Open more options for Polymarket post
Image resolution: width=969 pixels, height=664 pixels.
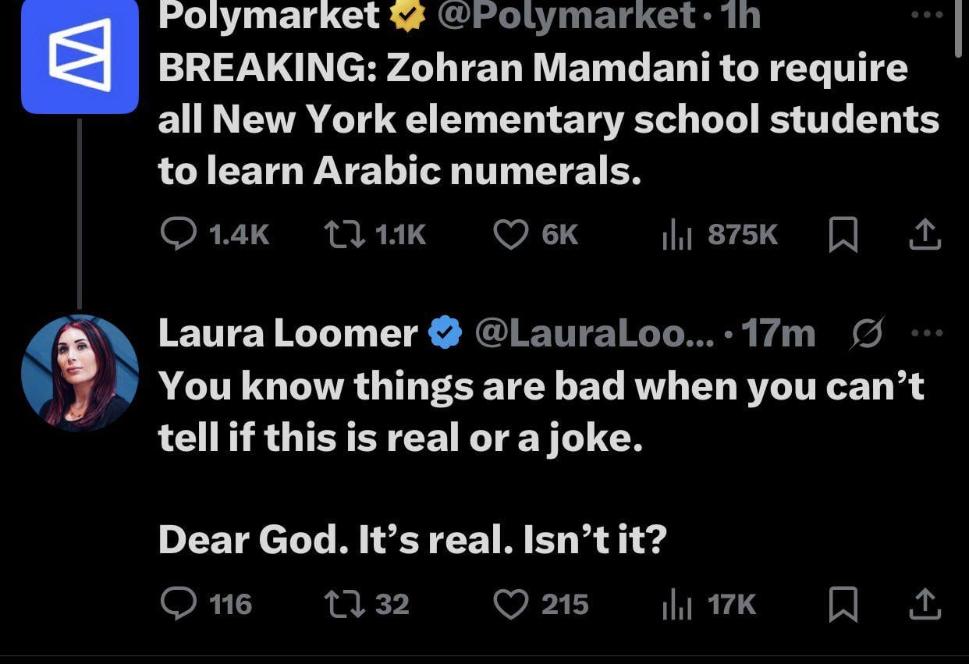click(x=927, y=15)
